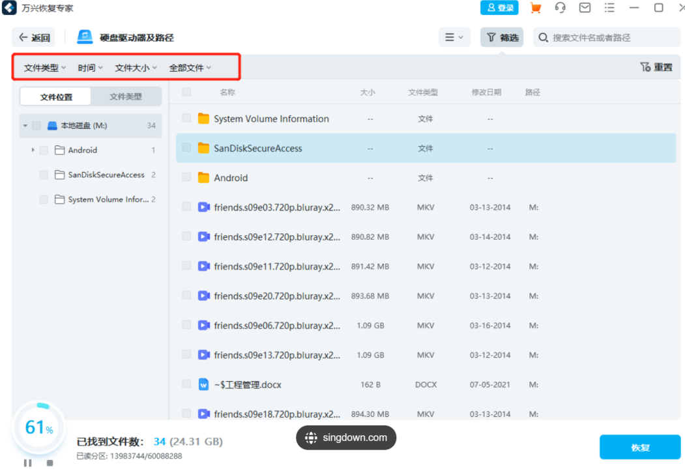Click the shopping cart icon
Screen dimensions: 685x471
pos(536,8)
